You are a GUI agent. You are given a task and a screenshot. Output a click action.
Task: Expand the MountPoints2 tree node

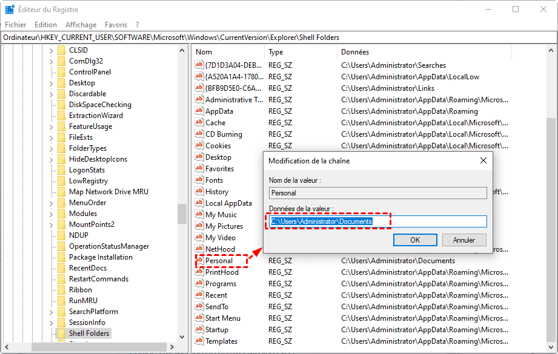click(x=51, y=225)
